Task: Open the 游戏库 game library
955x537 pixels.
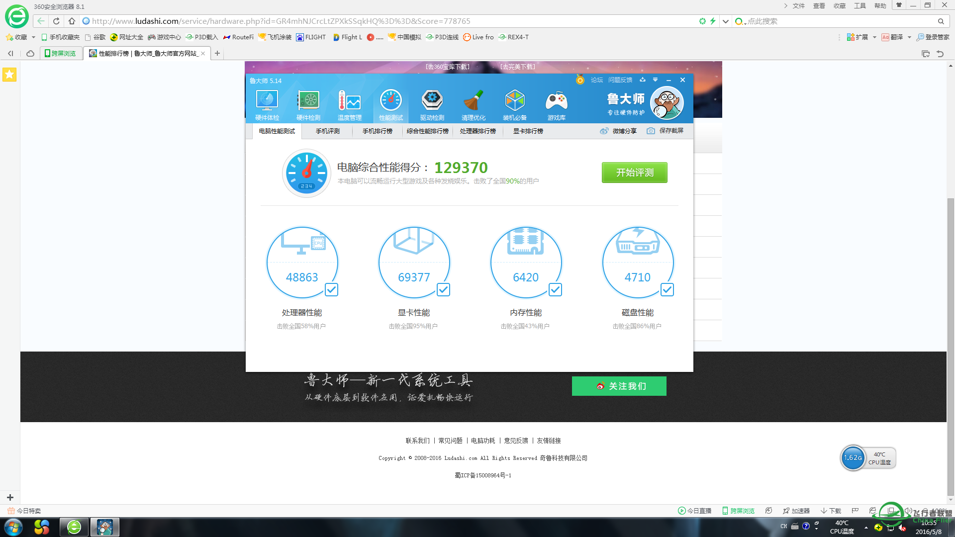Action: [556, 103]
